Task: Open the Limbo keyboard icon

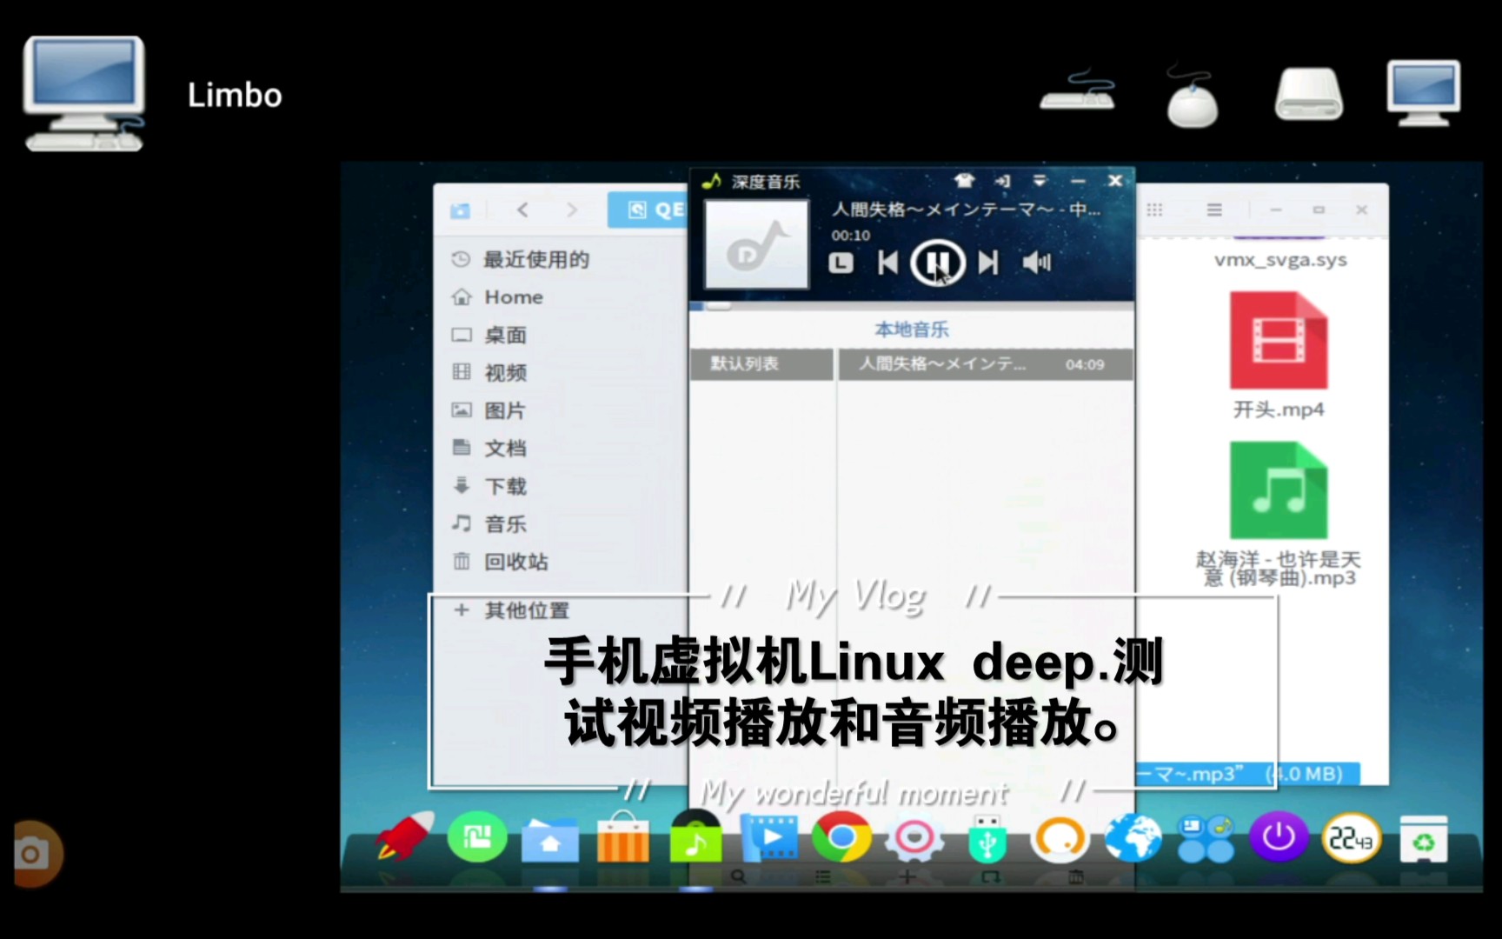Action: pos(1077,90)
